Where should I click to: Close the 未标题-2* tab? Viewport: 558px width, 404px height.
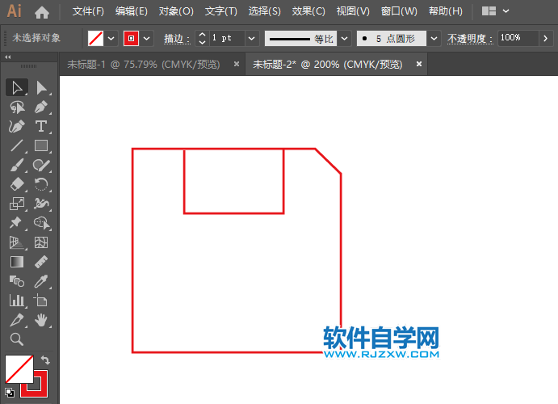419,64
